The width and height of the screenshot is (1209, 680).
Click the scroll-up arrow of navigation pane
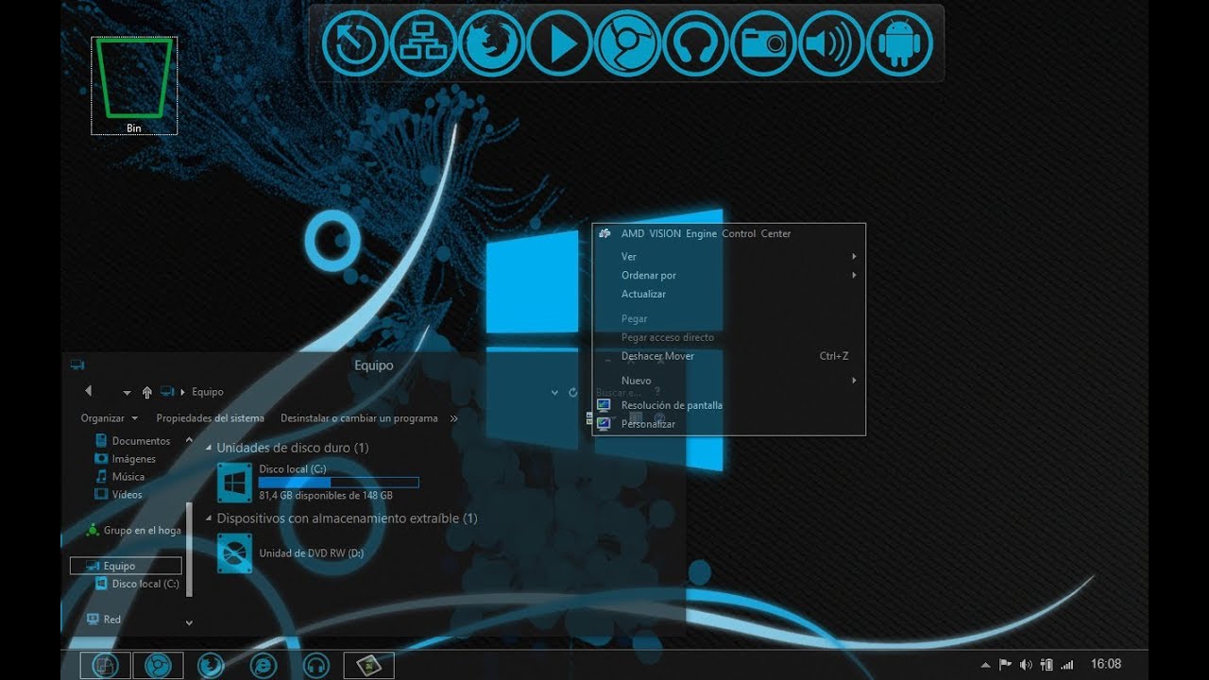point(189,440)
